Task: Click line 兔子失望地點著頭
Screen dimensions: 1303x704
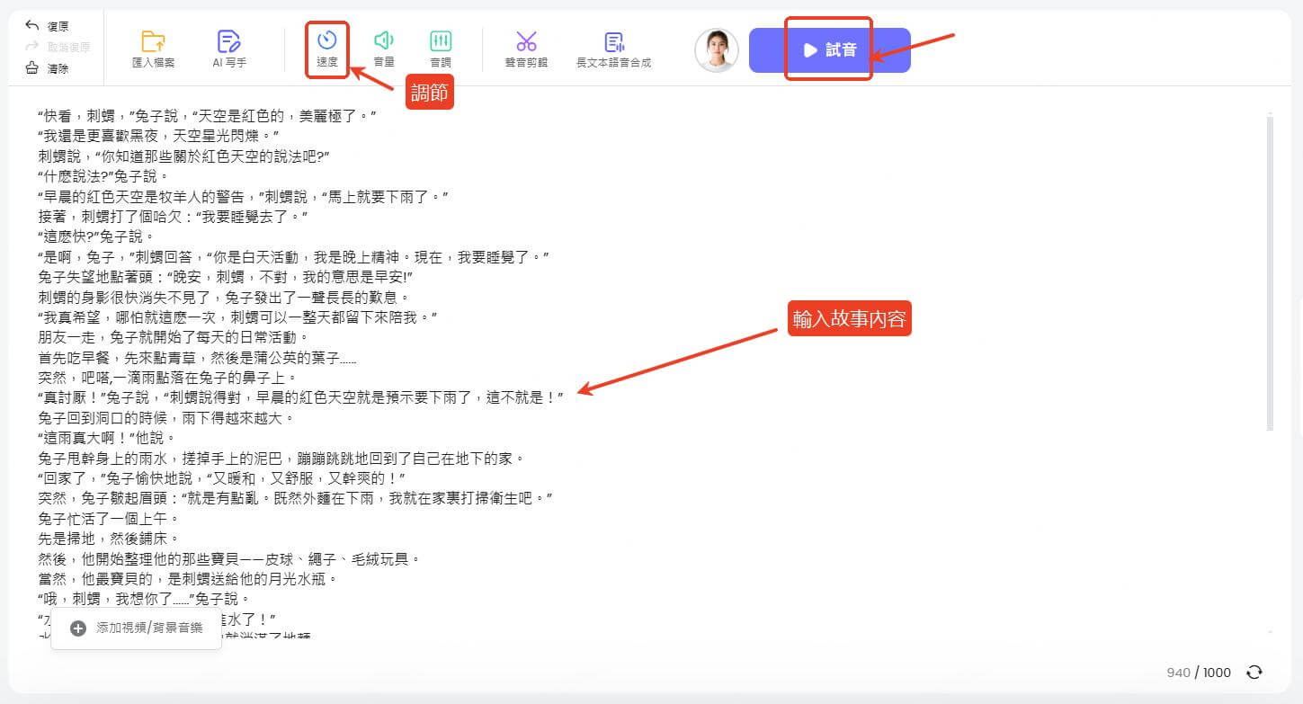Action: (x=225, y=277)
